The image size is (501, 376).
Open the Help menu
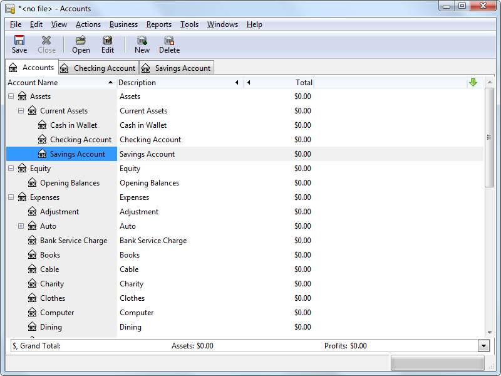click(x=254, y=24)
